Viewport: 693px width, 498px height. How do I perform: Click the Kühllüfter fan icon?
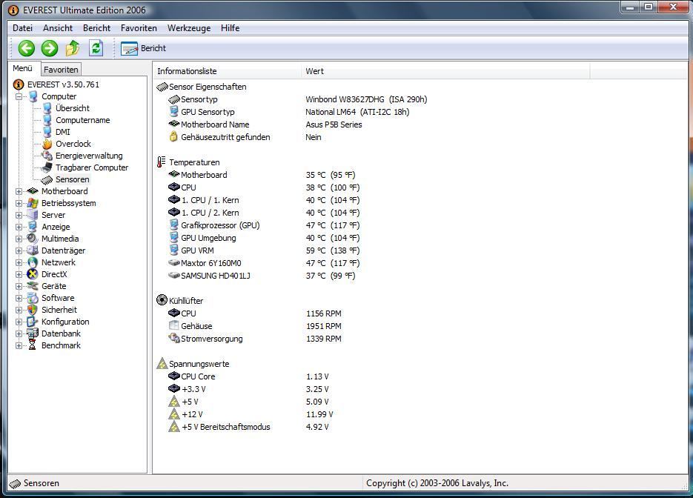(x=162, y=300)
